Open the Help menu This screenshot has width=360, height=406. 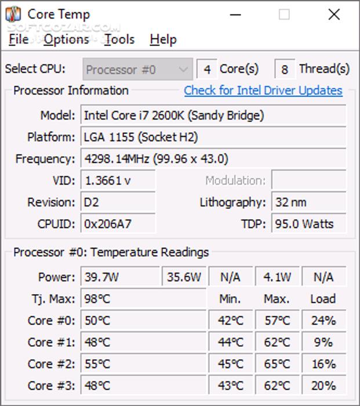coord(163,39)
